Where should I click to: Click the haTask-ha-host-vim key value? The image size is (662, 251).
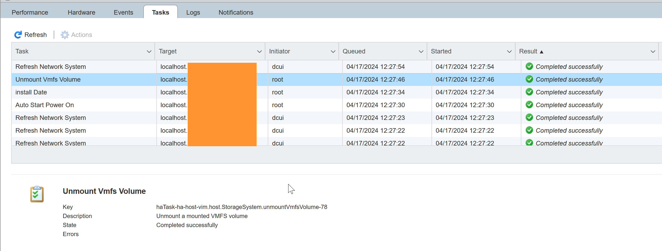click(x=242, y=207)
